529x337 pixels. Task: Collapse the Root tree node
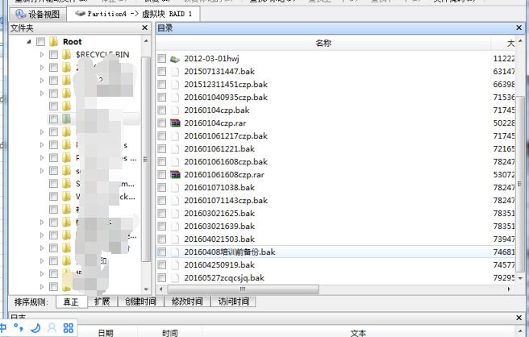(29, 41)
